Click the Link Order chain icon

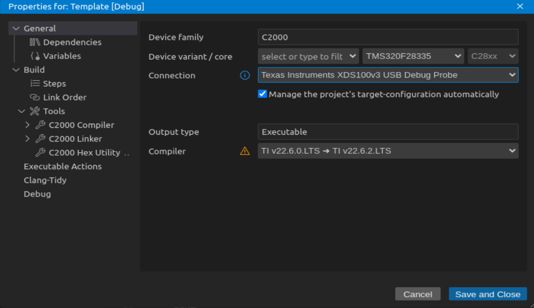point(35,98)
